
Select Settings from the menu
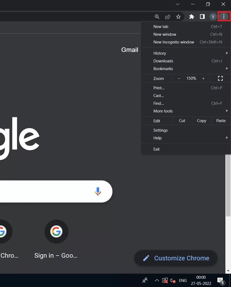[160, 130]
